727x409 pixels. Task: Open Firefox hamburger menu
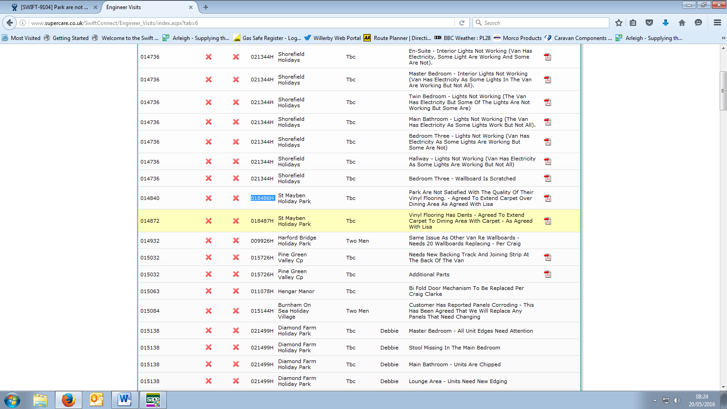pos(717,23)
